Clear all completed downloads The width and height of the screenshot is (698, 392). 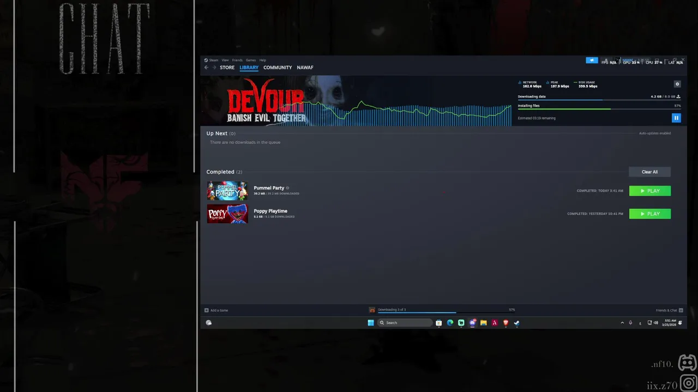pos(649,172)
